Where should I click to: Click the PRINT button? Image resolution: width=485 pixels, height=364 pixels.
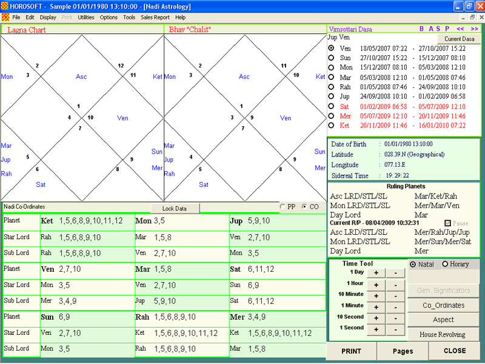(x=351, y=351)
